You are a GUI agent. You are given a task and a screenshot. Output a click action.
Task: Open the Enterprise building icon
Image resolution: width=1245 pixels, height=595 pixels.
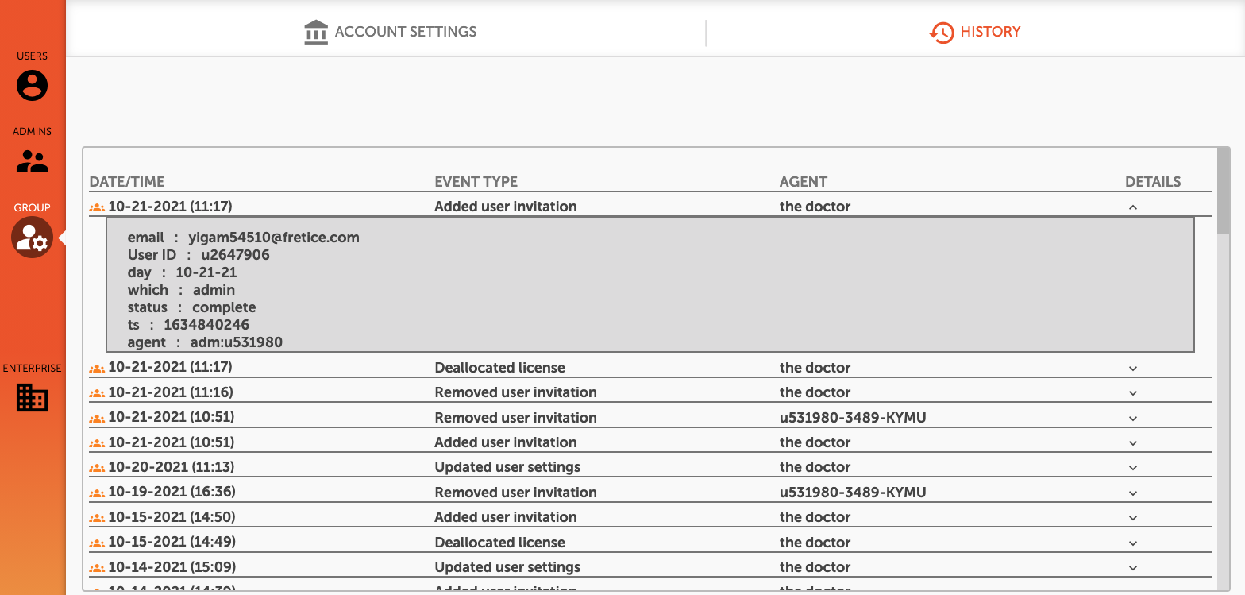coord(32,397)
